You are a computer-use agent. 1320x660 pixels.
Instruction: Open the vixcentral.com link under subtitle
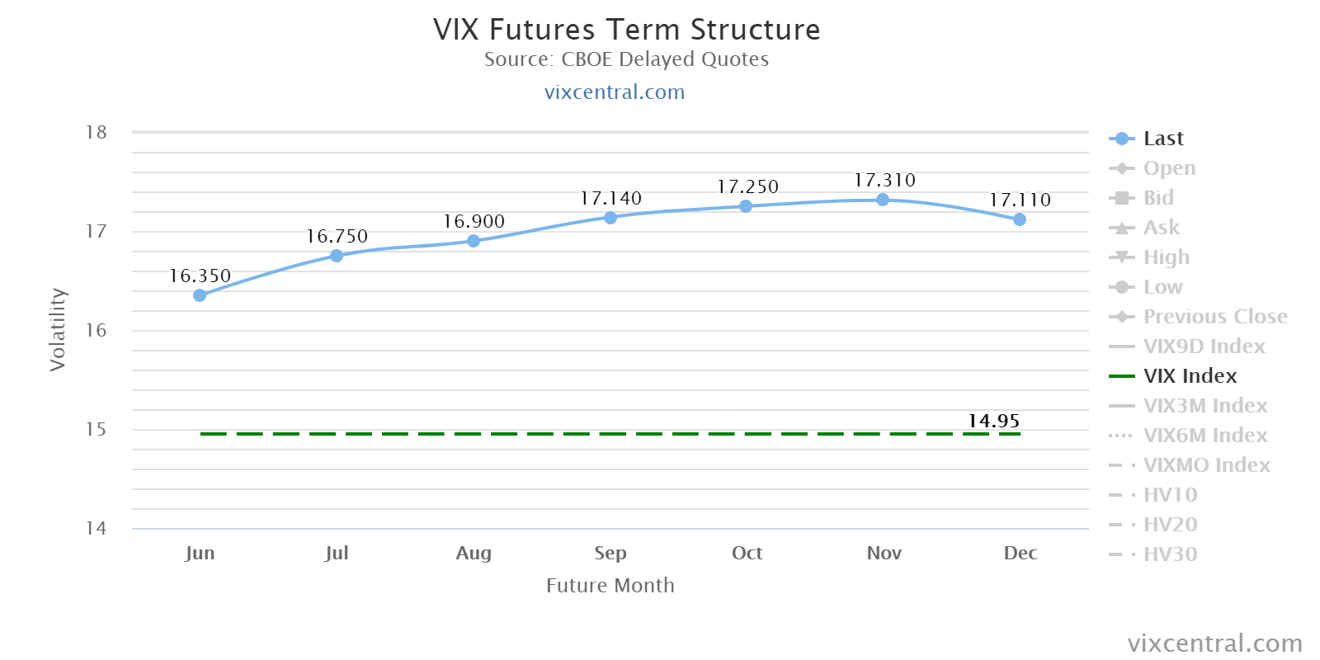pos(615,92)
